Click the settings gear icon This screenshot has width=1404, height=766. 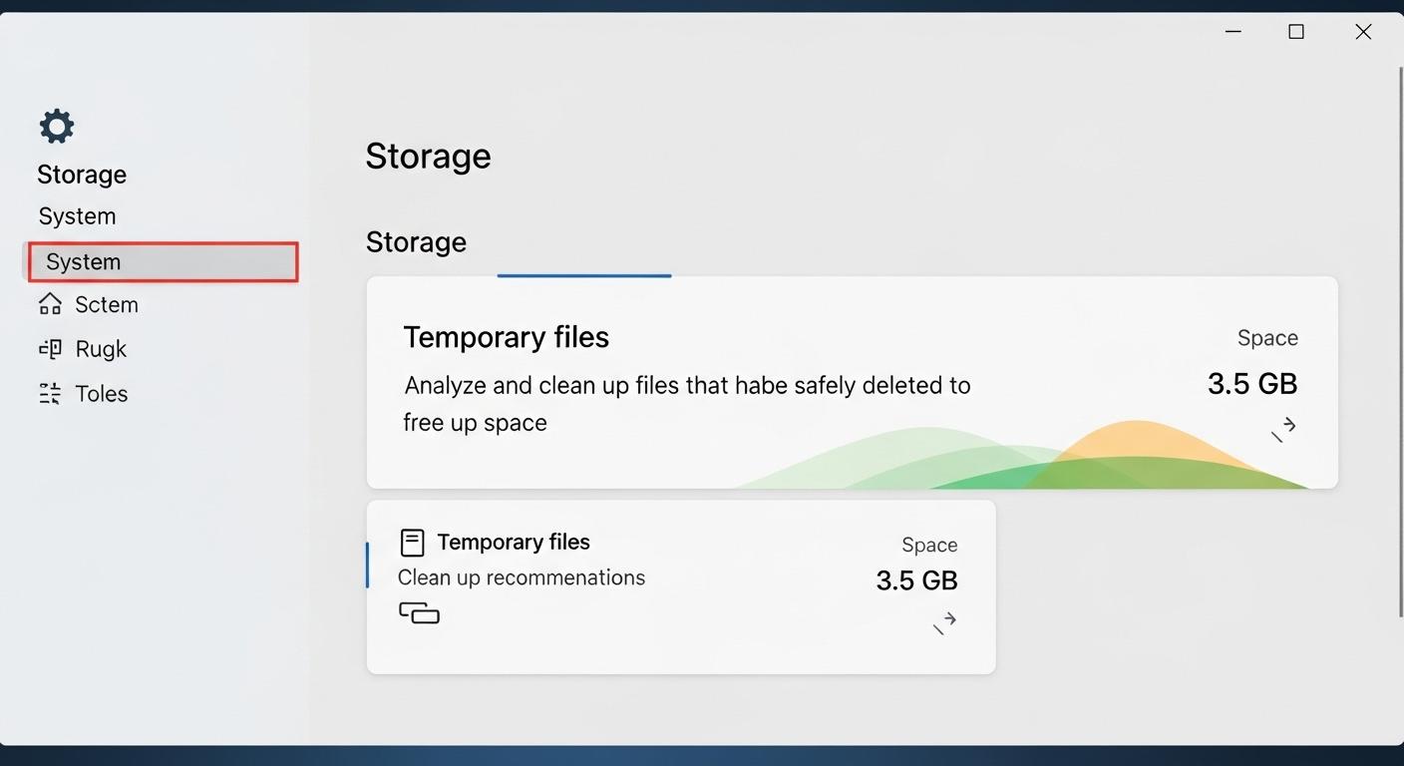pos(57,127)
